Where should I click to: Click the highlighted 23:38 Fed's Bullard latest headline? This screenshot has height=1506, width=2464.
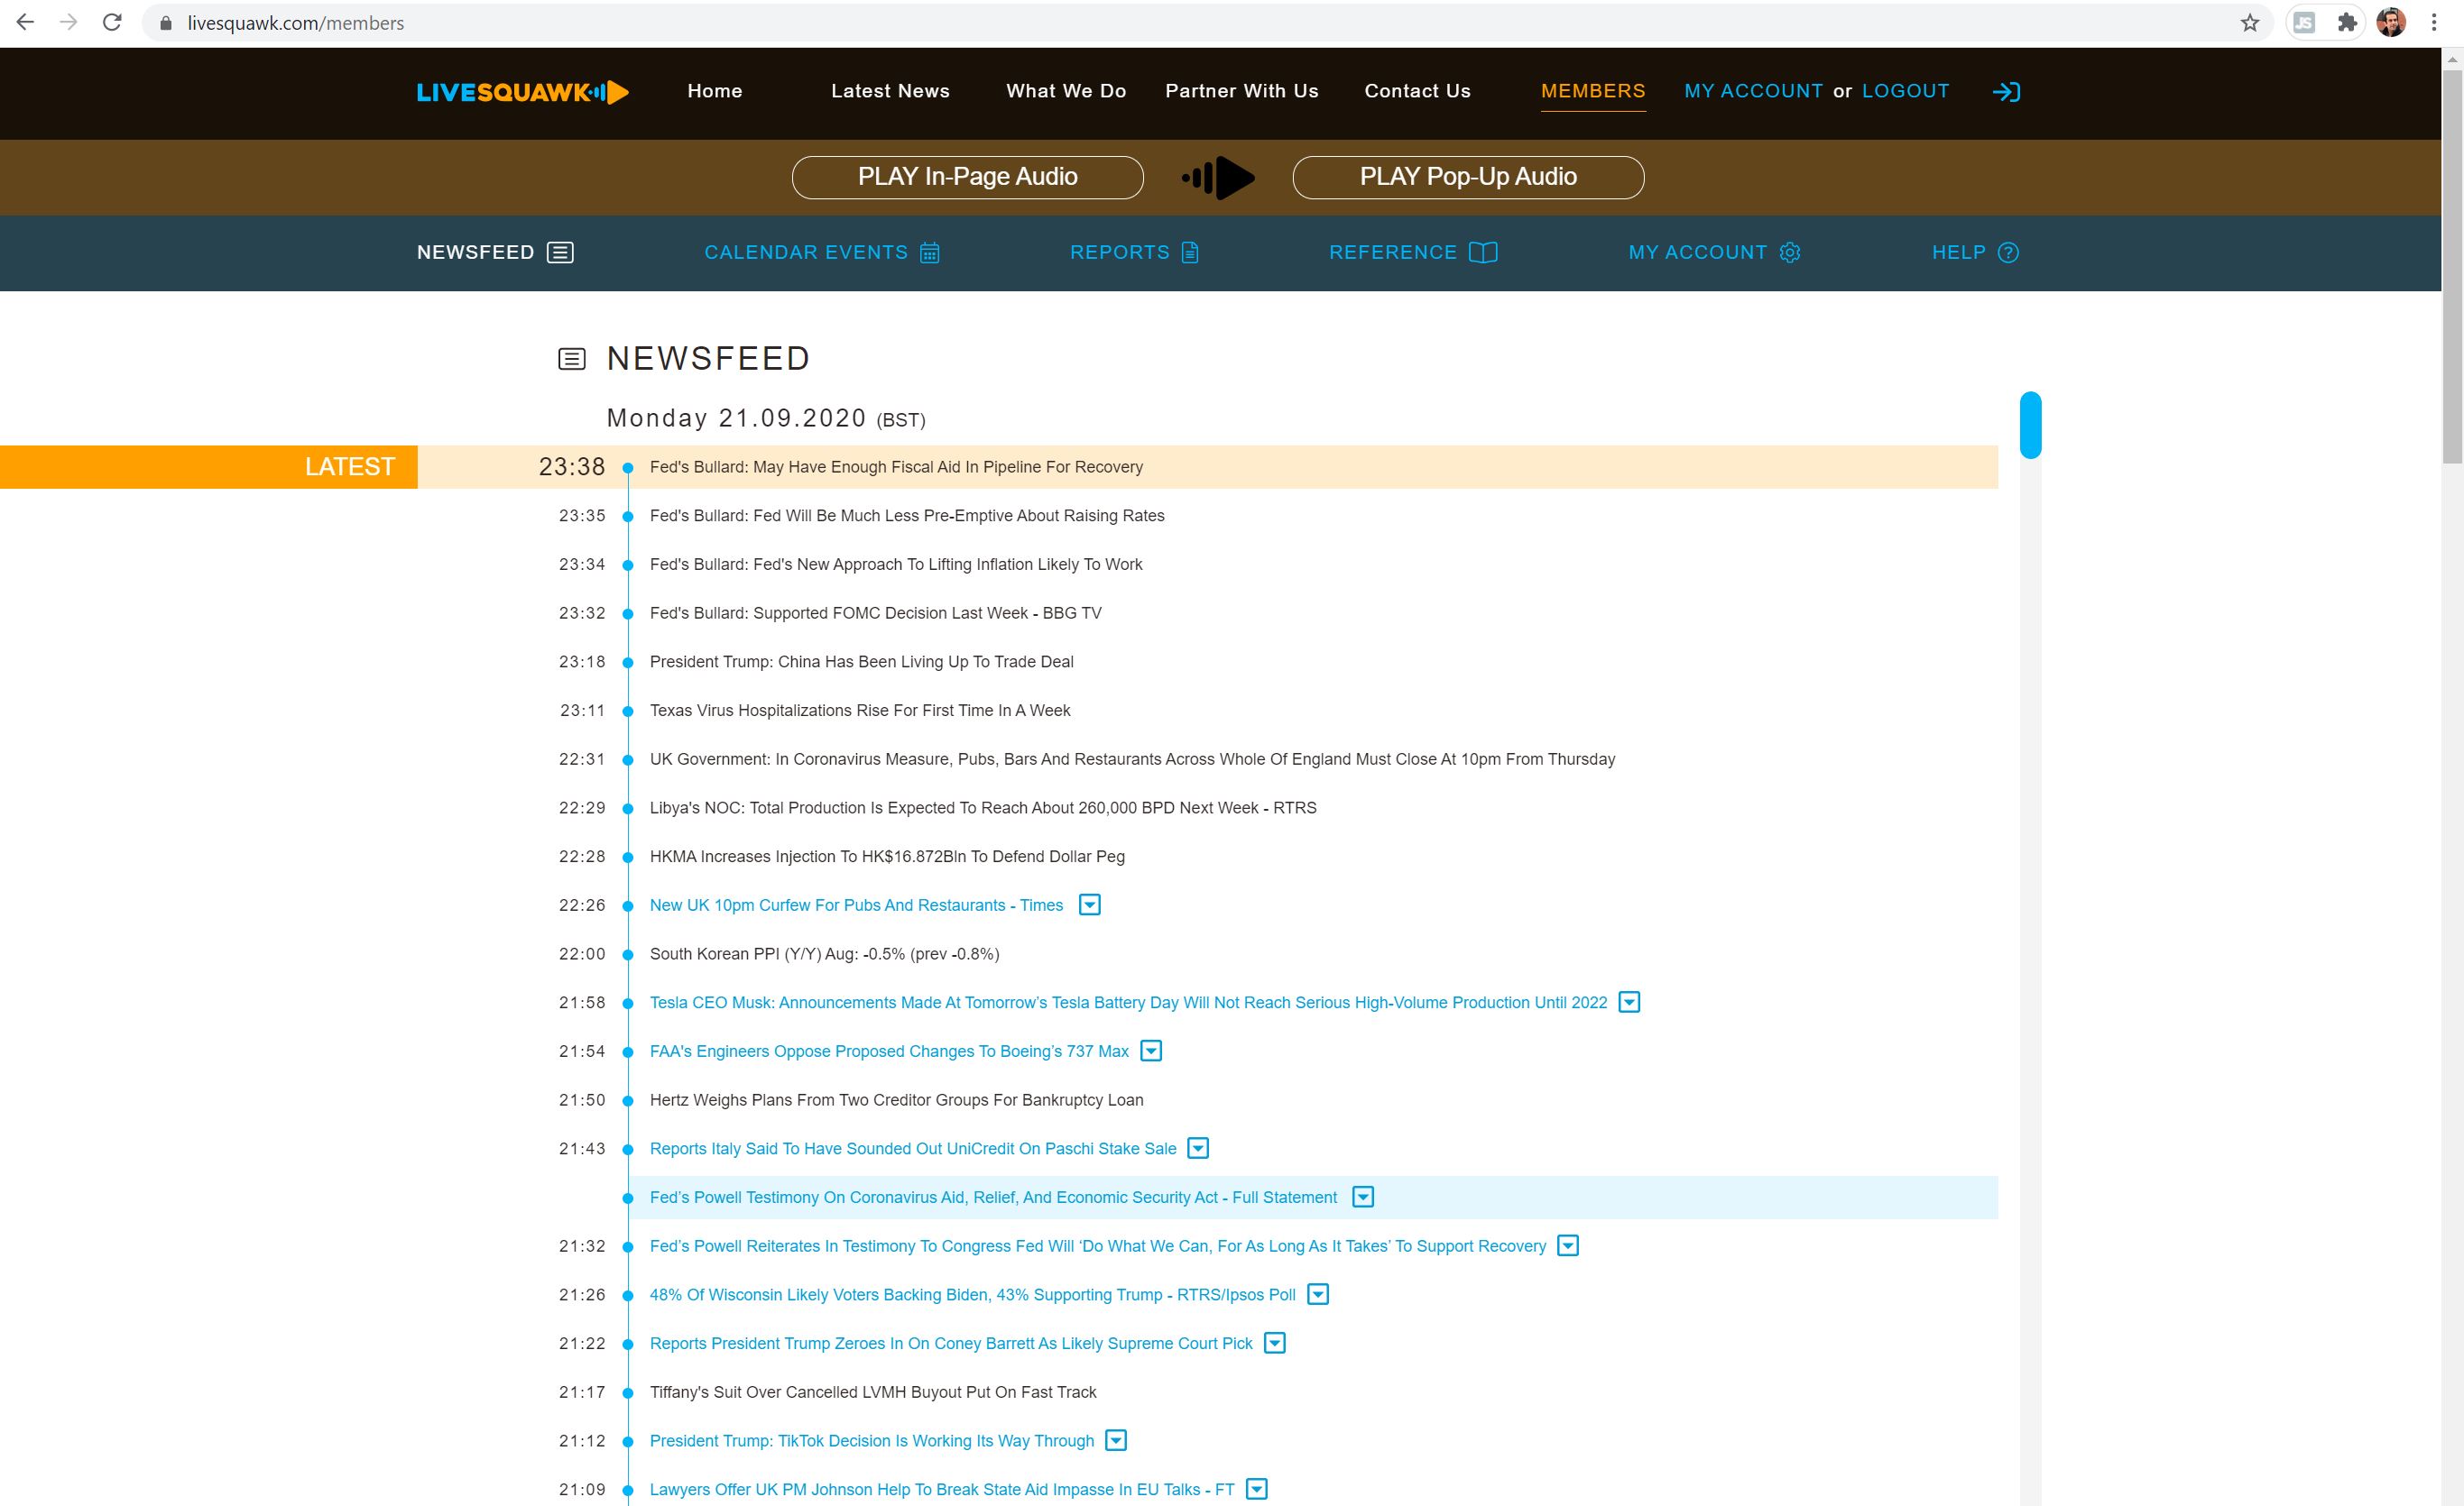896,468
